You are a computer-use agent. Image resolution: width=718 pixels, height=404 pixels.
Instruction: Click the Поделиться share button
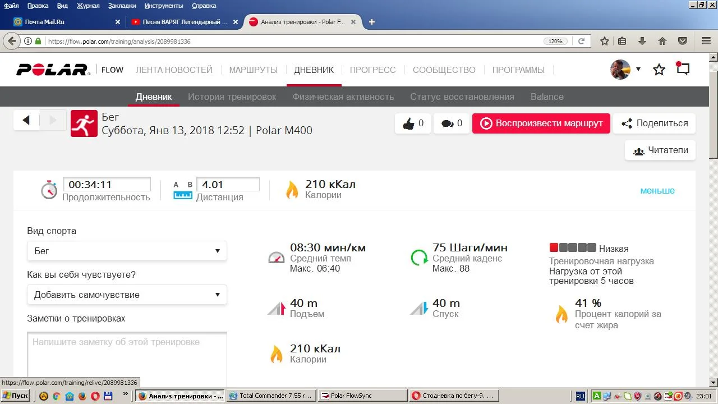click(654, 123)
